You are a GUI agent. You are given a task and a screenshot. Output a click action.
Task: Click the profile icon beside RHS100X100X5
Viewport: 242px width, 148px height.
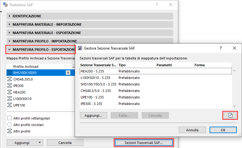10,72
